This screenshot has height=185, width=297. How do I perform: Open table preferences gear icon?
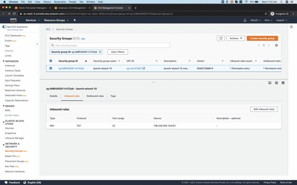276,45
